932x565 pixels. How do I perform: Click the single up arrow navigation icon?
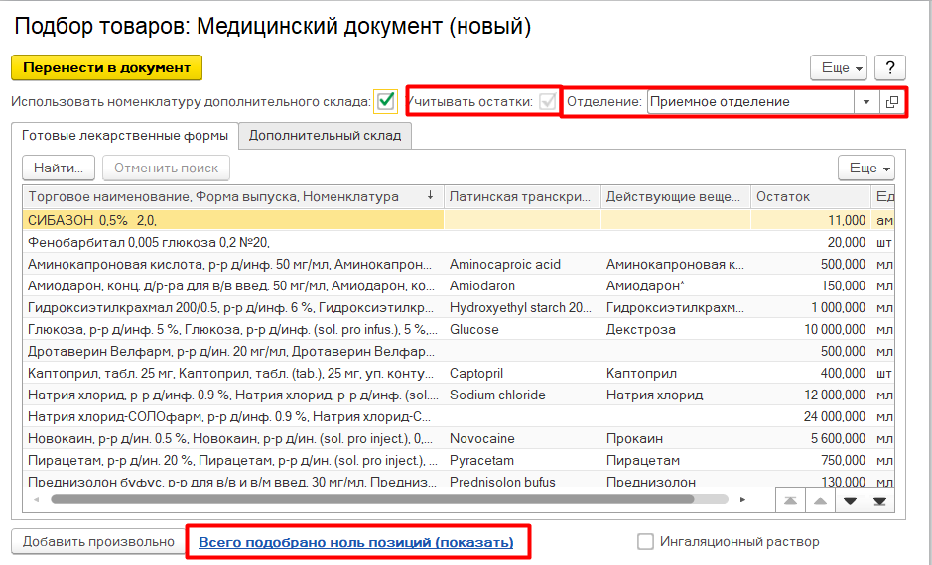pyautogui.click(x=819, y=501)
